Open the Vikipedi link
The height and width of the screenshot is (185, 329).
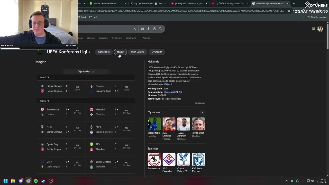tap(168, 84)
